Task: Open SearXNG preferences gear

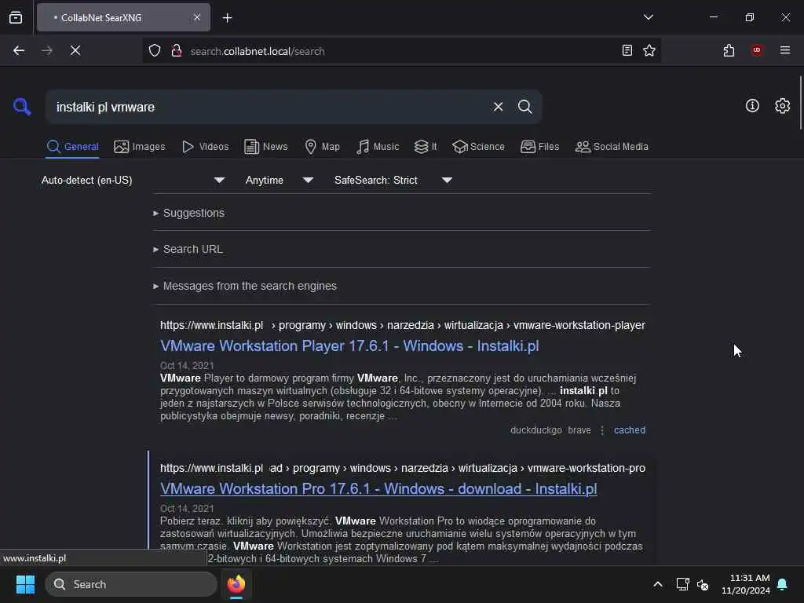Action: [782, 106]
